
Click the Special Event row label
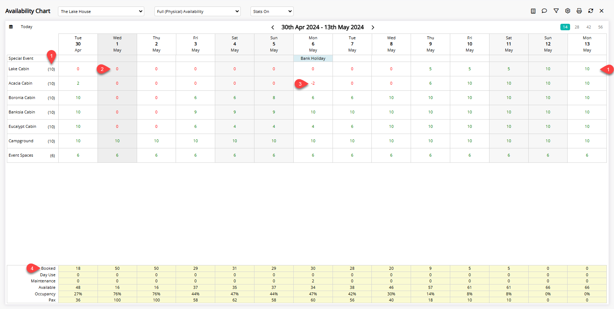[x=21, y=58]
